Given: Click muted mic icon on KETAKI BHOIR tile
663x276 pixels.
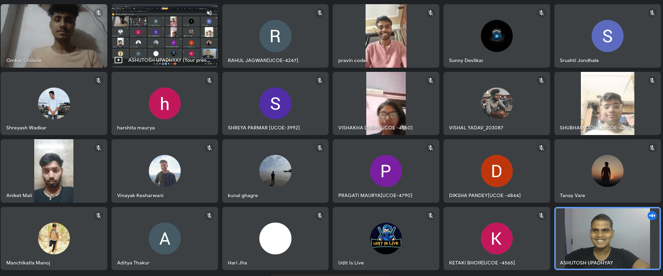Looking at the screenshot, I should click(x=541, y=216).
